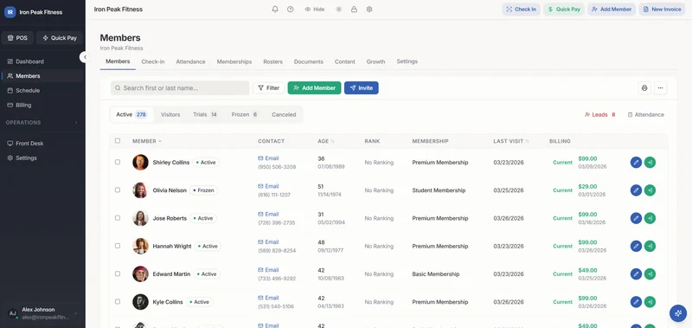The width and height of the screenshot is (692, 328).
Task: Open the help question mark icon
Action: pos(290,10)
